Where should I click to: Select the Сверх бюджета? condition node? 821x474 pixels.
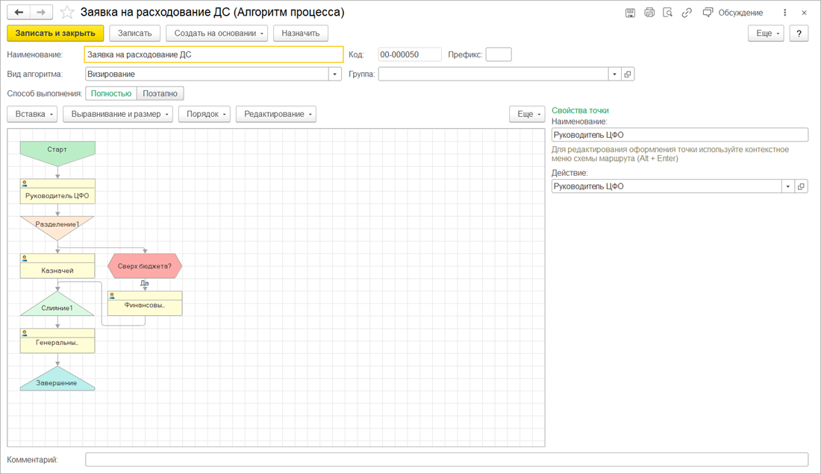(x=145, y=265)
